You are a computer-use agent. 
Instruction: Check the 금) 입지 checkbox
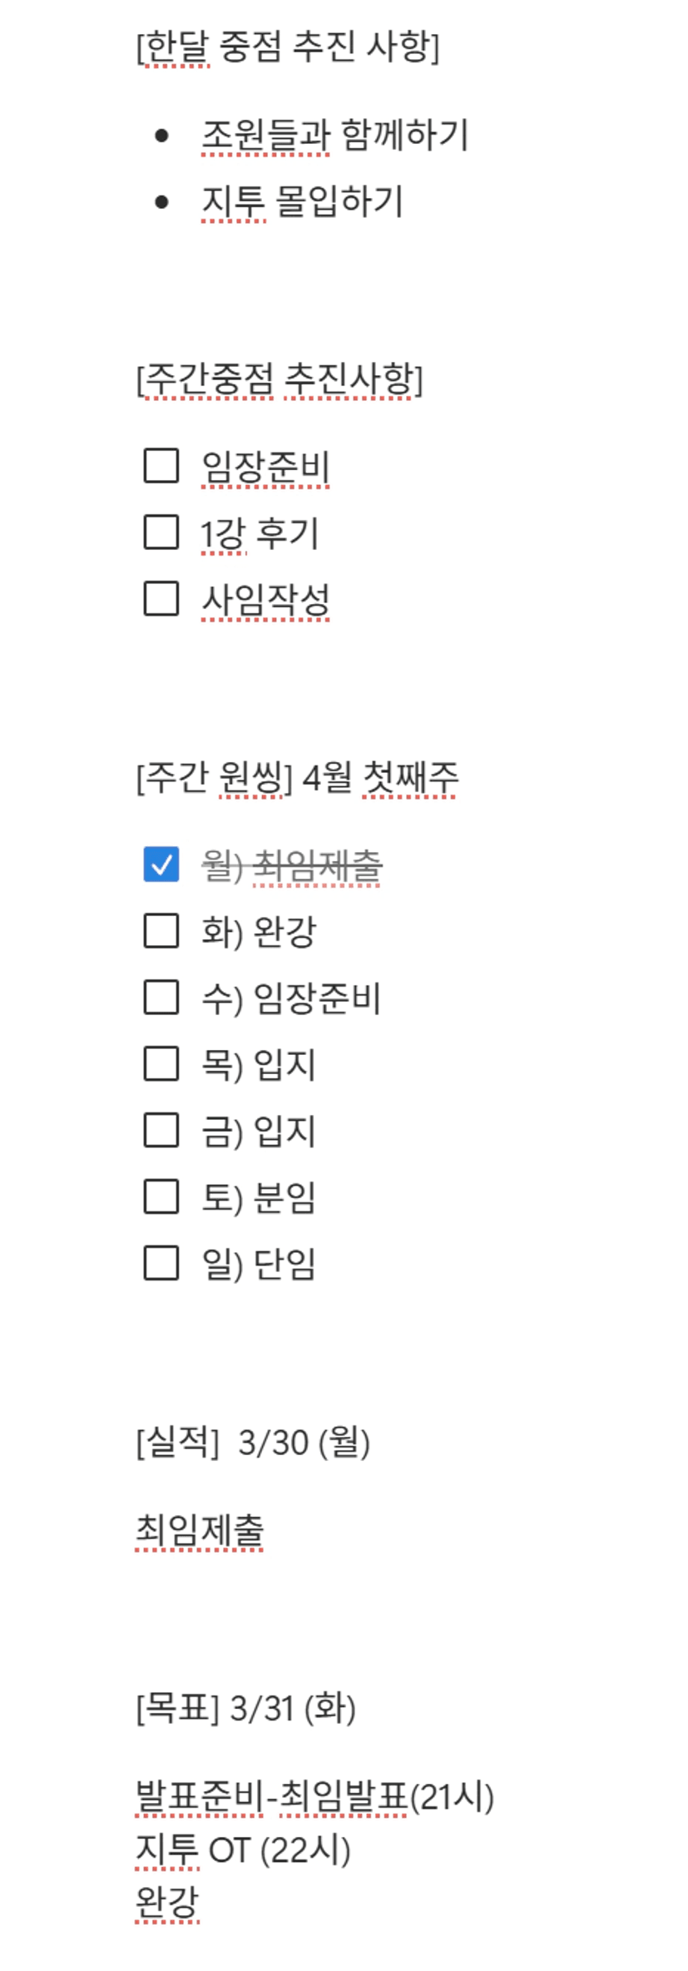tap(161, 1131)
